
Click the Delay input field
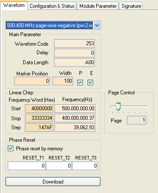[x=74, y=53]
